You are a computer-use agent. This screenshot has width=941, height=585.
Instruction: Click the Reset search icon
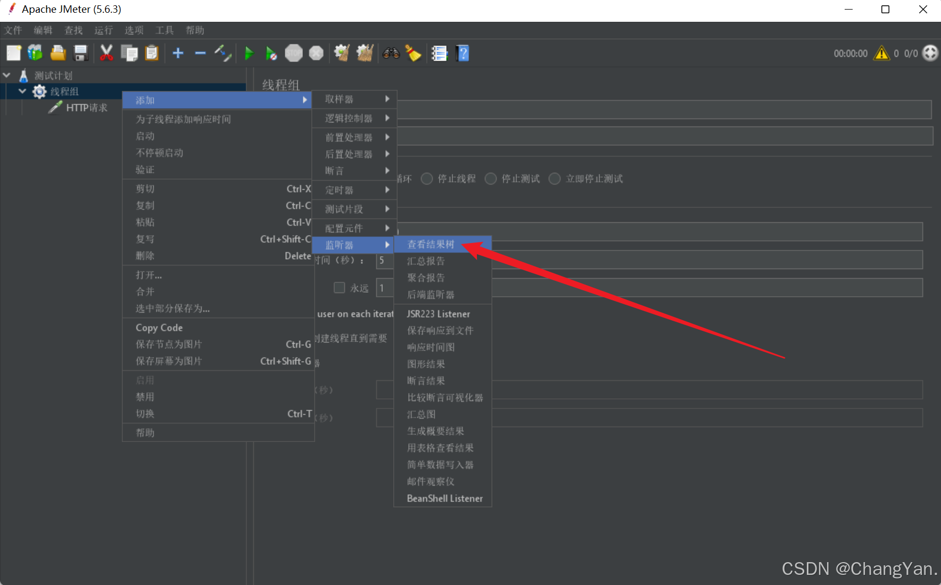coord(414,53)
